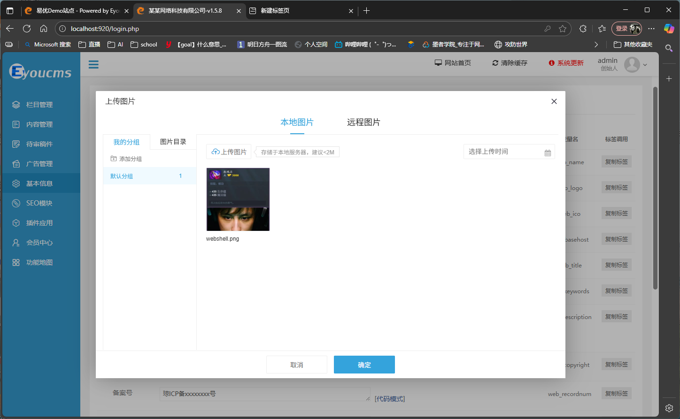The height and width of the screenshot is (419, 680).
Task: Select the 默认分组 group item
Action: pos(122,176)
